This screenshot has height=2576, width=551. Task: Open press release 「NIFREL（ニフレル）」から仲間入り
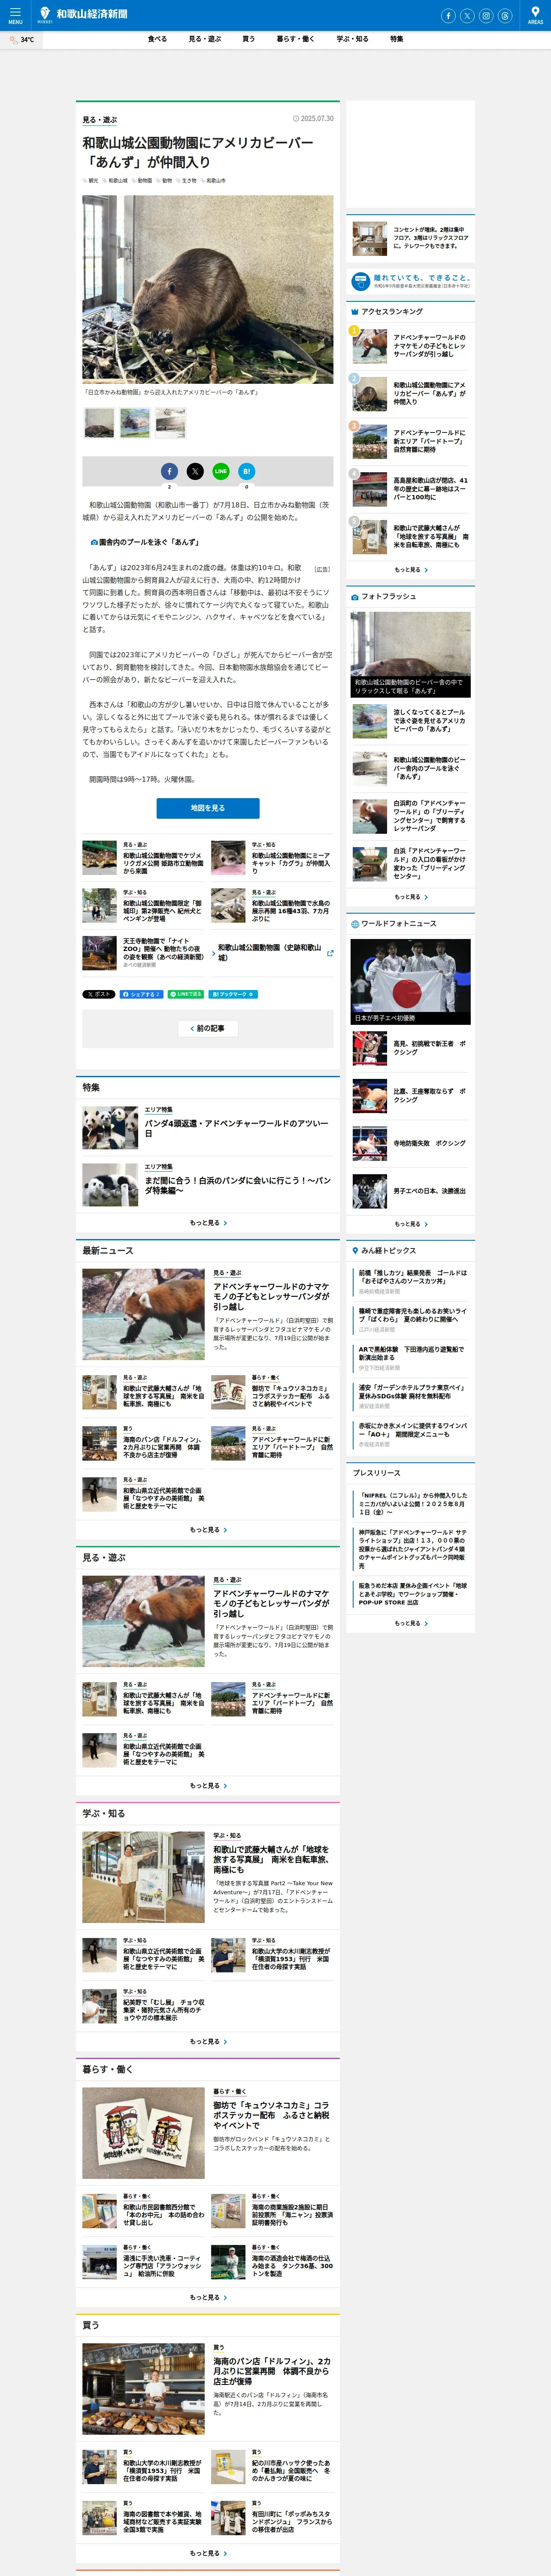coord(413,1505)
